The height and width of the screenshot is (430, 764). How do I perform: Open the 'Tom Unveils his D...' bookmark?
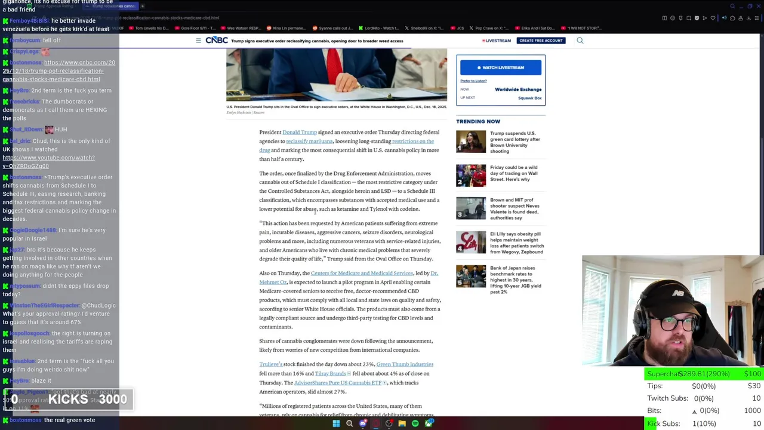click(x=149, y=28)
